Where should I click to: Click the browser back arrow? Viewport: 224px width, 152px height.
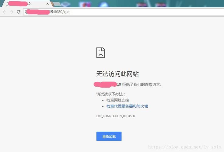(x=5, y=12)
